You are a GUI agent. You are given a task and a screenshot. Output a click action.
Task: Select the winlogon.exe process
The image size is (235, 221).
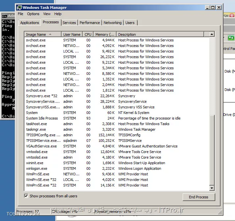click(117, 168)
